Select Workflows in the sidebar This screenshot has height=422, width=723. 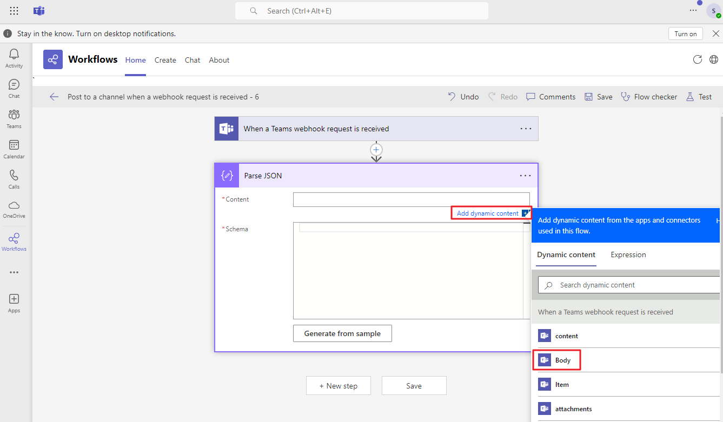click(x=14, y=242)
